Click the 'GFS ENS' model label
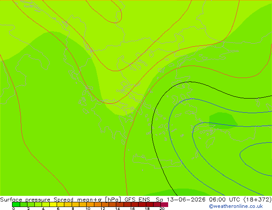Screen dimensions: 272x210 [137, 200]
